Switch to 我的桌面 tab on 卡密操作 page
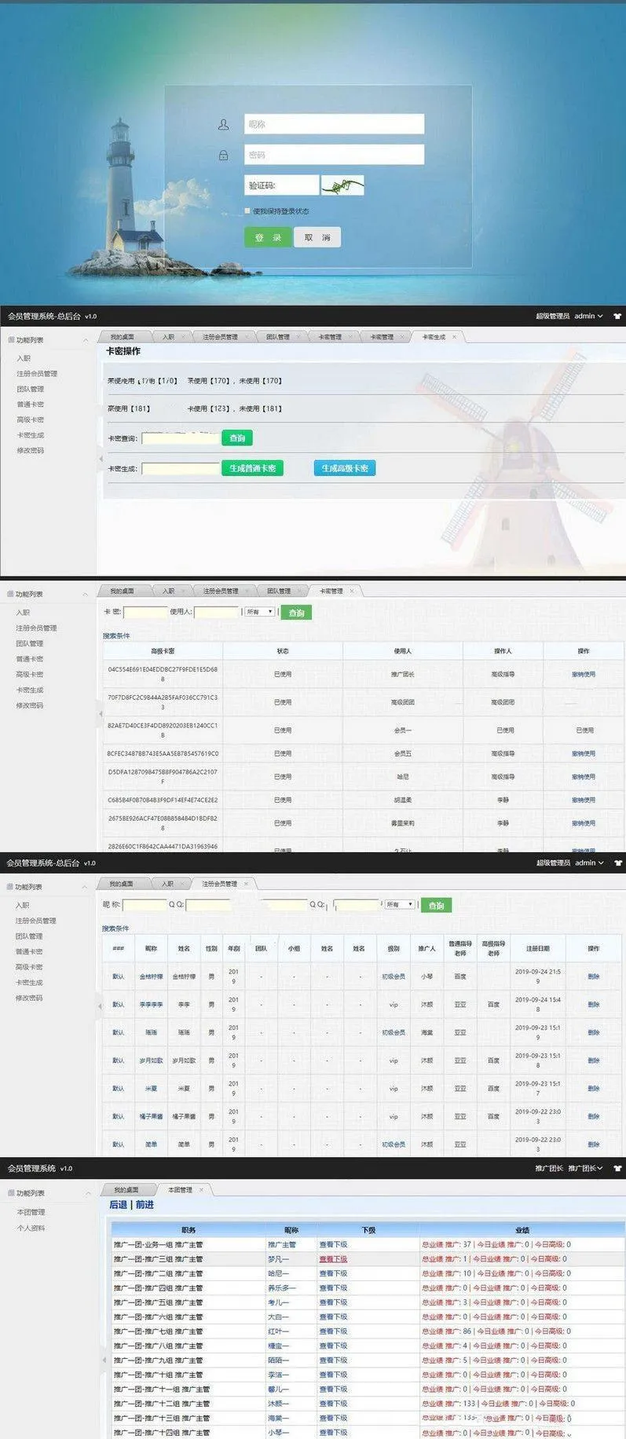 (x=122, y=337)
